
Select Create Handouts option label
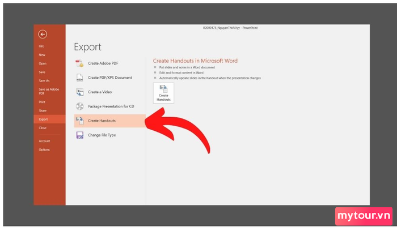coord(102,121)
